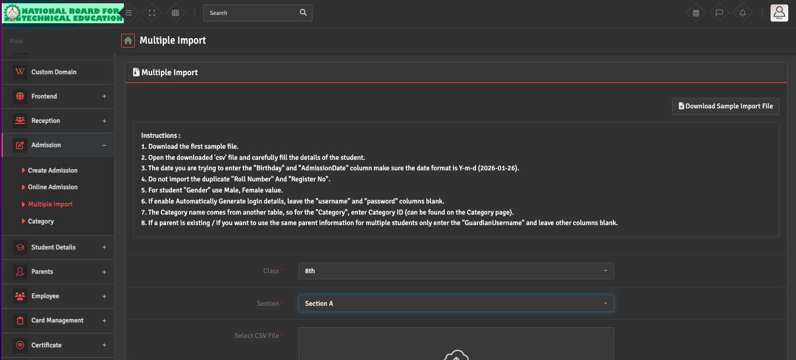Select Online Admission submenu item
Screen dimensions: 796x360
coord(53,187)
